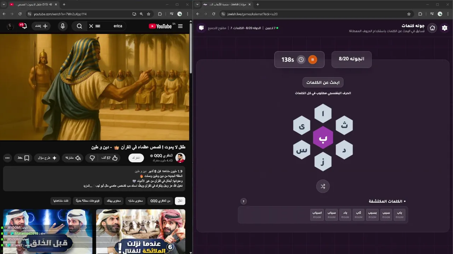Click discovered word ثاب
The width and height of the screenshot is (453, 254).
point(359,215)
